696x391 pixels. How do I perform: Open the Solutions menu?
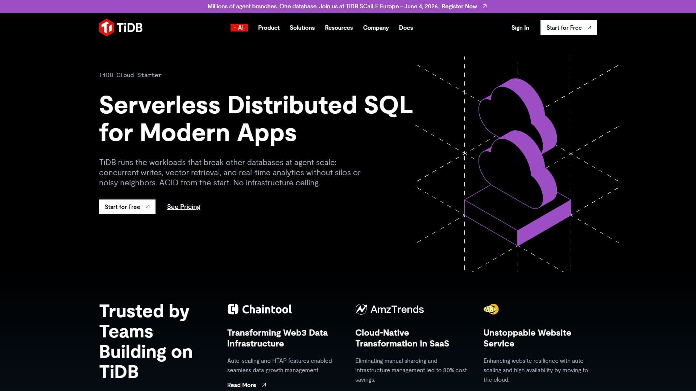[x=302, y=28]
